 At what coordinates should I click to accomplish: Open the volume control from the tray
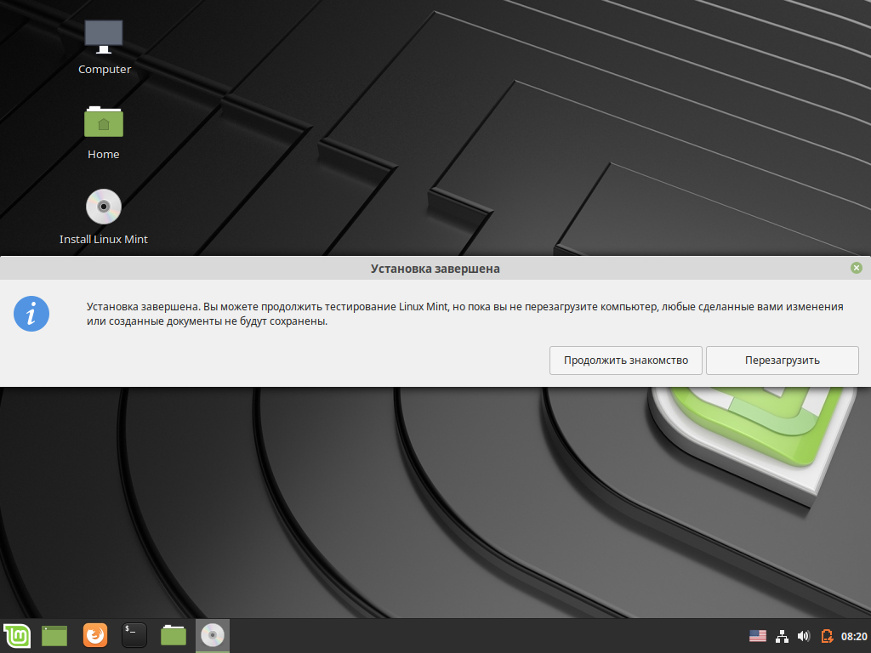[x=804, y=634]
